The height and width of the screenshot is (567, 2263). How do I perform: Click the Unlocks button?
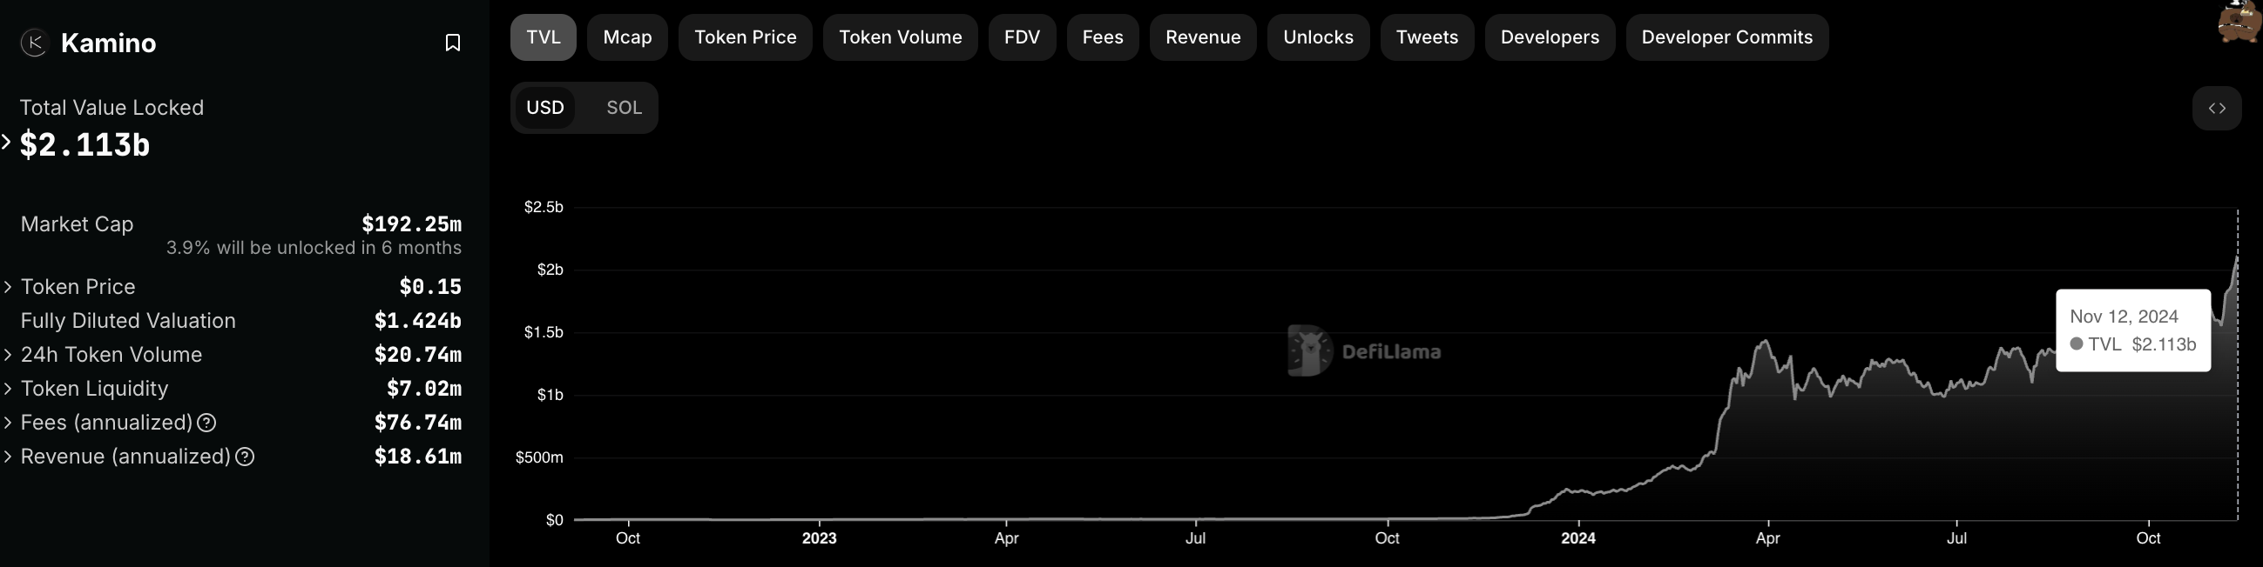point(1318,37)
